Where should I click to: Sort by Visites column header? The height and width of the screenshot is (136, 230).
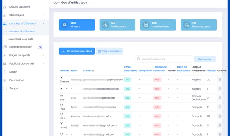(x=211, y=71)
